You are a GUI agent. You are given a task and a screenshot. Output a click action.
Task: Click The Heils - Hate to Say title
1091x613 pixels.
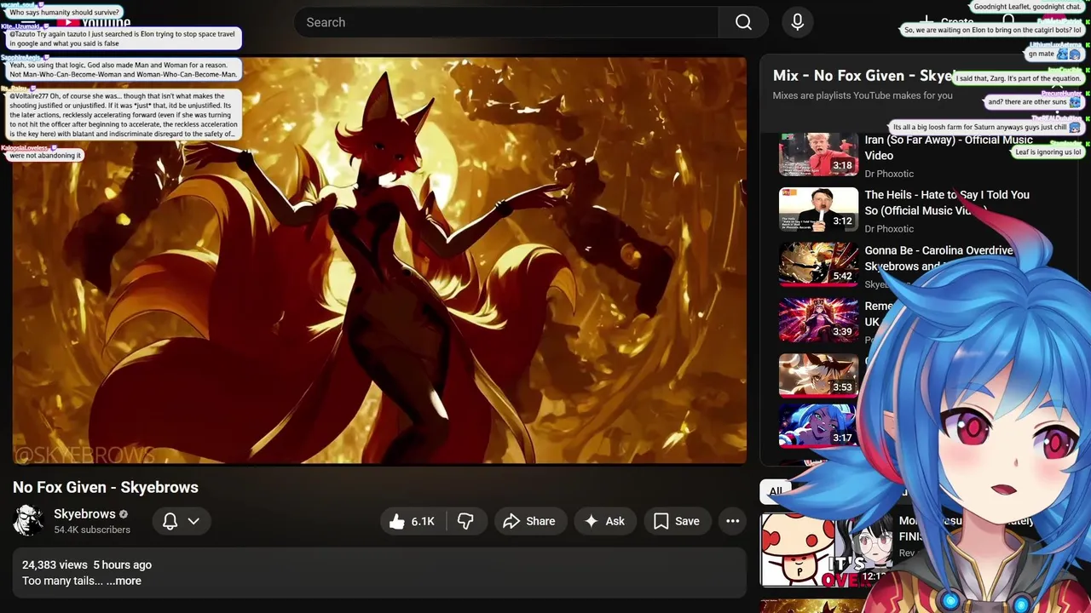pos(947,203)
